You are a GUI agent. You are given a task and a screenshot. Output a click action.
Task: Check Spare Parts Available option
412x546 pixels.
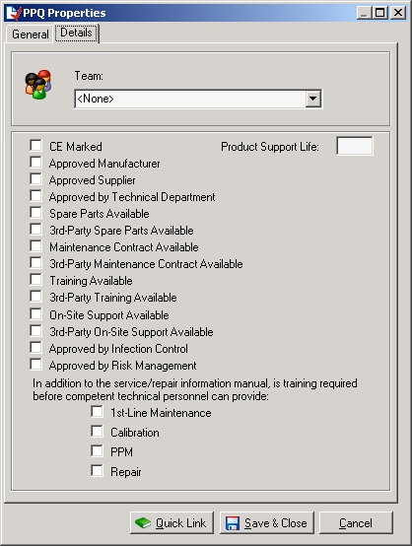tap(35, 213)
